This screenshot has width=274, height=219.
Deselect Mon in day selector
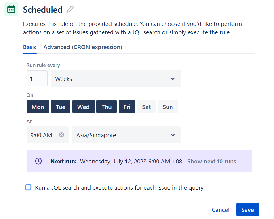click(x=38, y=107)
